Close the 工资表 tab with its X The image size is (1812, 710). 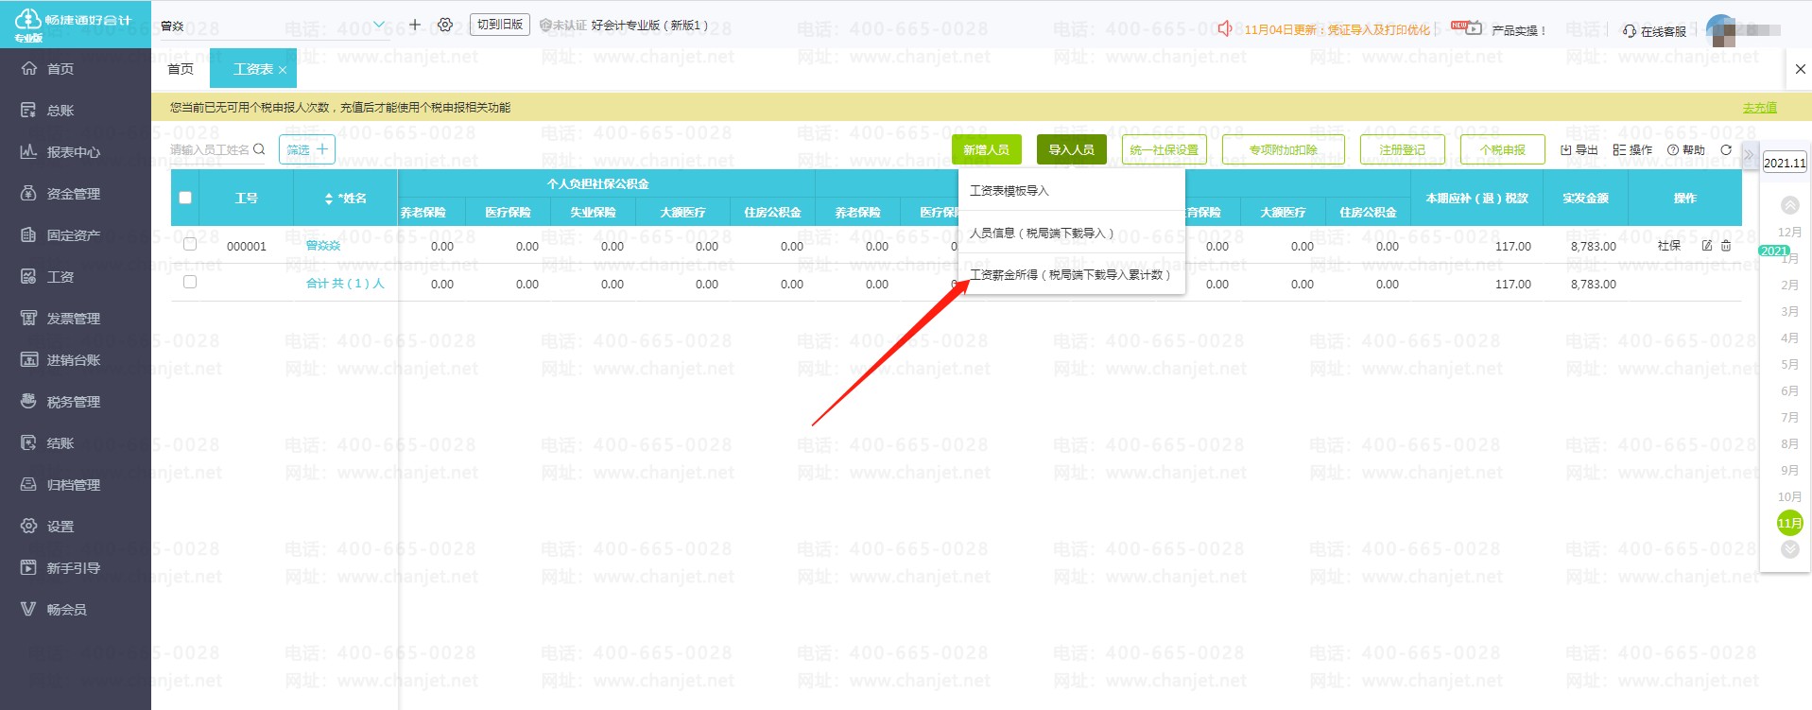pos(283,70)
